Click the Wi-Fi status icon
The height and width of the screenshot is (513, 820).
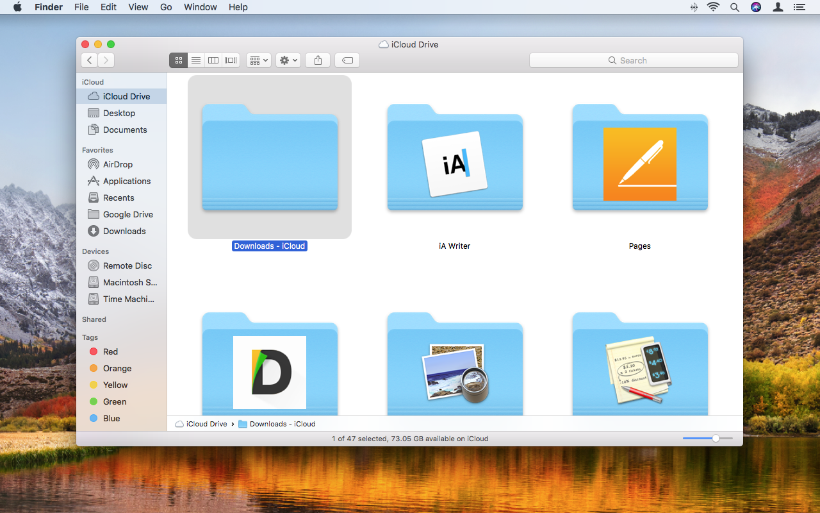[x=713, y=7]
